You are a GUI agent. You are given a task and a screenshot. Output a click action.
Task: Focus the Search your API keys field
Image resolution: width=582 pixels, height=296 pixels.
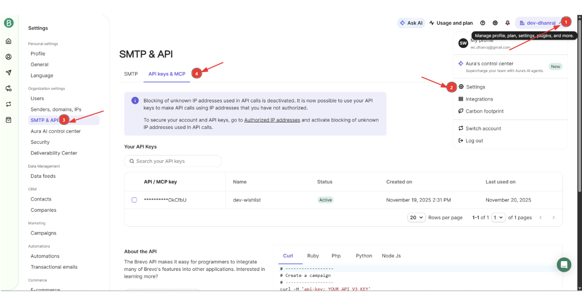point(173,161)
